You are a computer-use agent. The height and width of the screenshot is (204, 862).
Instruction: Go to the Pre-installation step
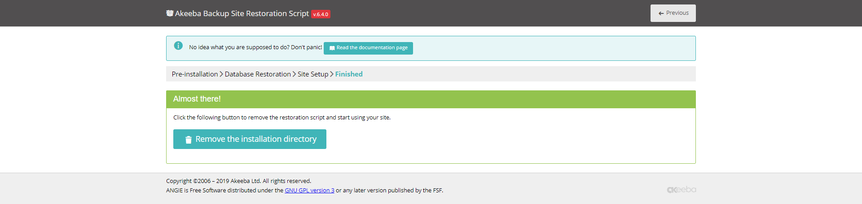195,74
